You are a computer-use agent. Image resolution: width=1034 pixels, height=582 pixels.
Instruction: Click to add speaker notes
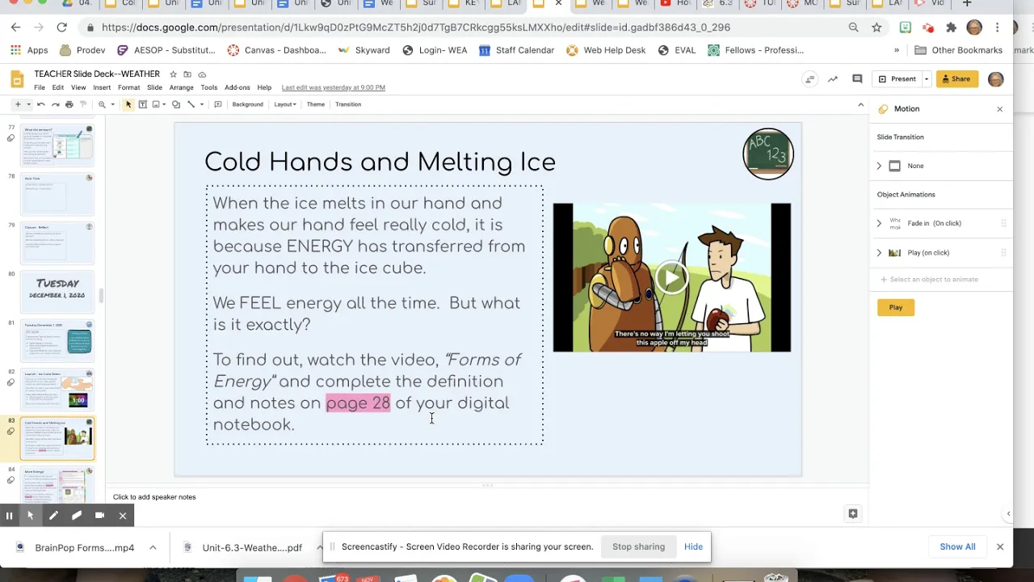154,497
